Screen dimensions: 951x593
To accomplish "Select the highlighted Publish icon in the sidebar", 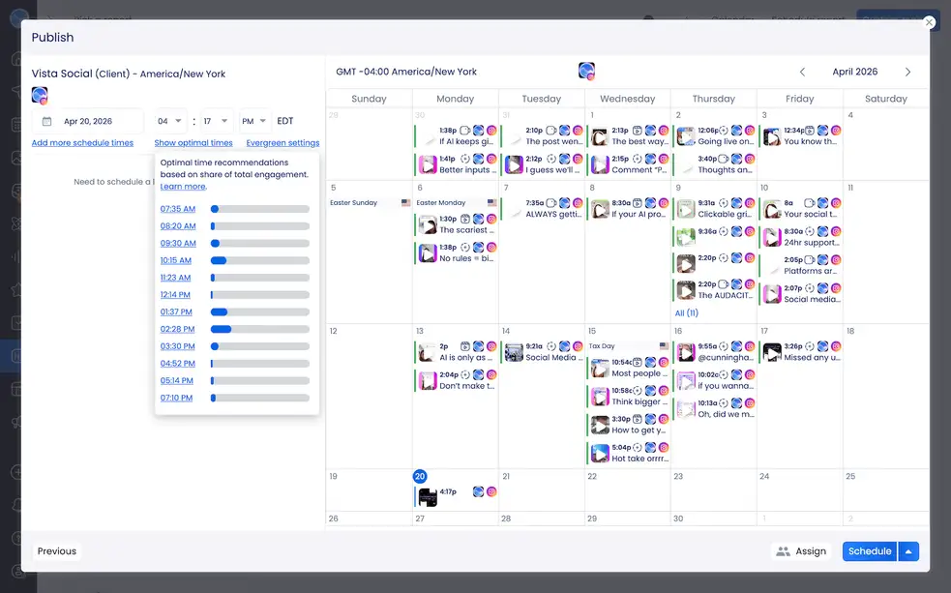I will (x=14, y=355).
